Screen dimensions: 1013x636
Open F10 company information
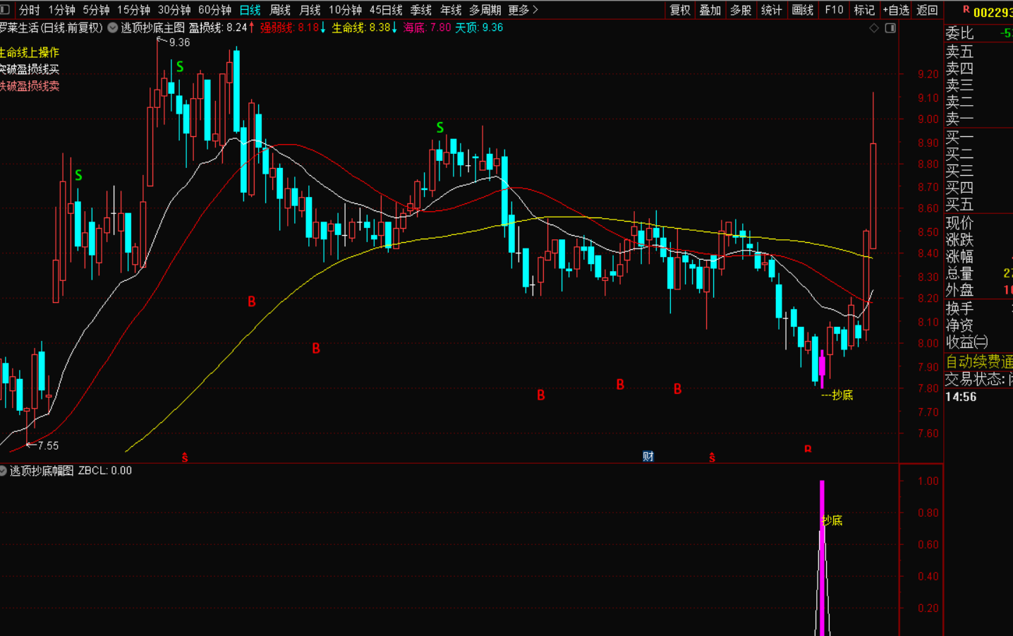coord(834,10)
